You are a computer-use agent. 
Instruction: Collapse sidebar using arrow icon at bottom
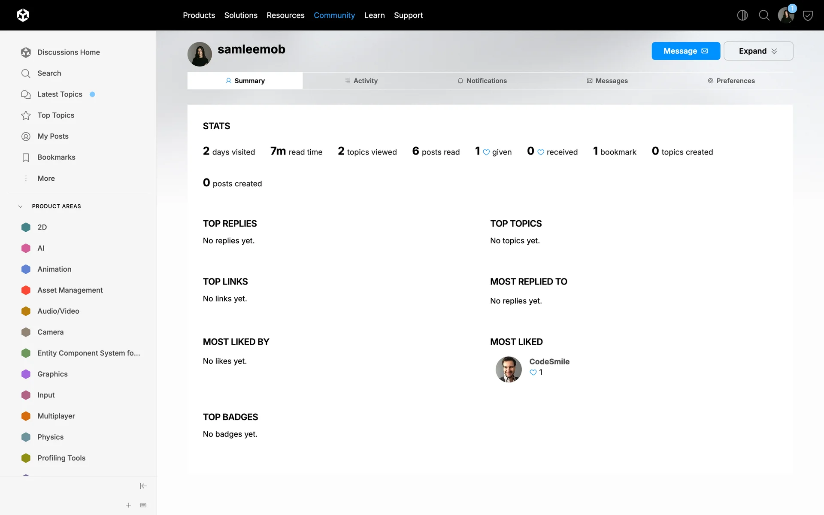click(143, 486)
